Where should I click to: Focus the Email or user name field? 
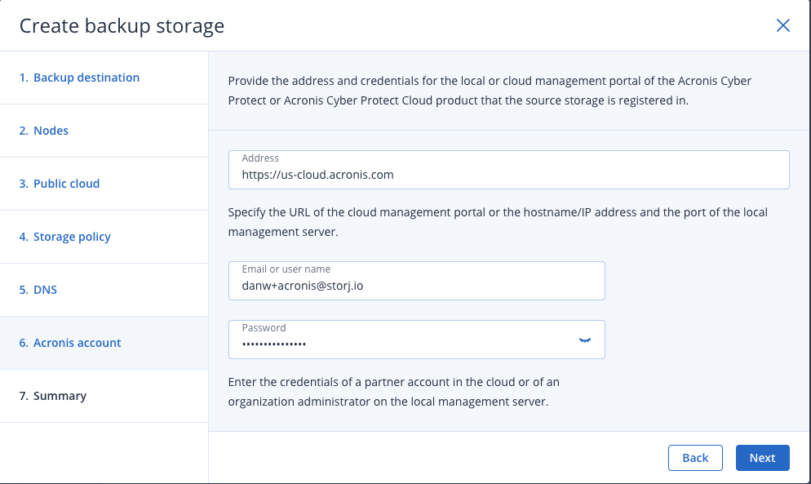(416, 281)
